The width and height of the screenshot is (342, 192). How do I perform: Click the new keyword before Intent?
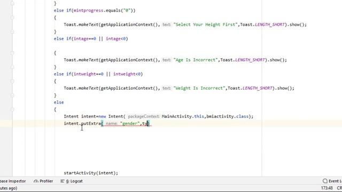pyautogui.click(x=102, y=116)
